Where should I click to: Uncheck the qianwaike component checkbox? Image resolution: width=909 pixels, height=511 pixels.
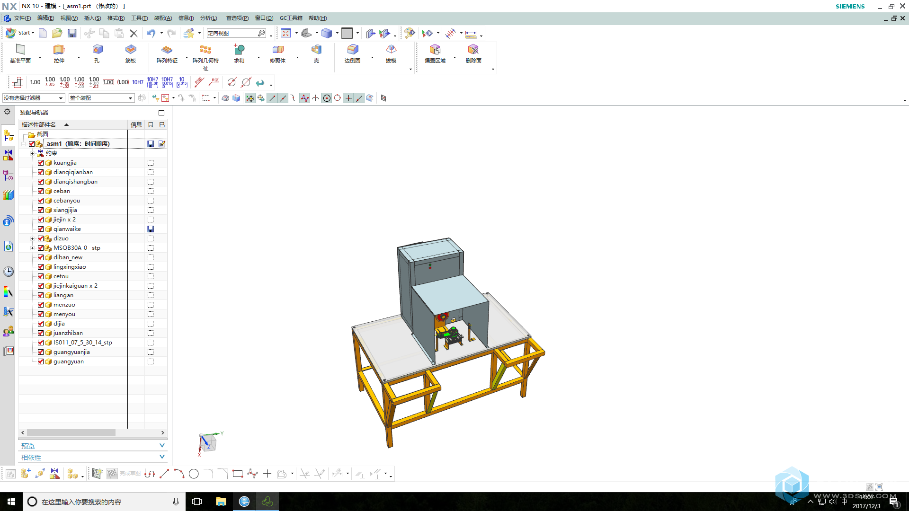(x=41, y=229)
